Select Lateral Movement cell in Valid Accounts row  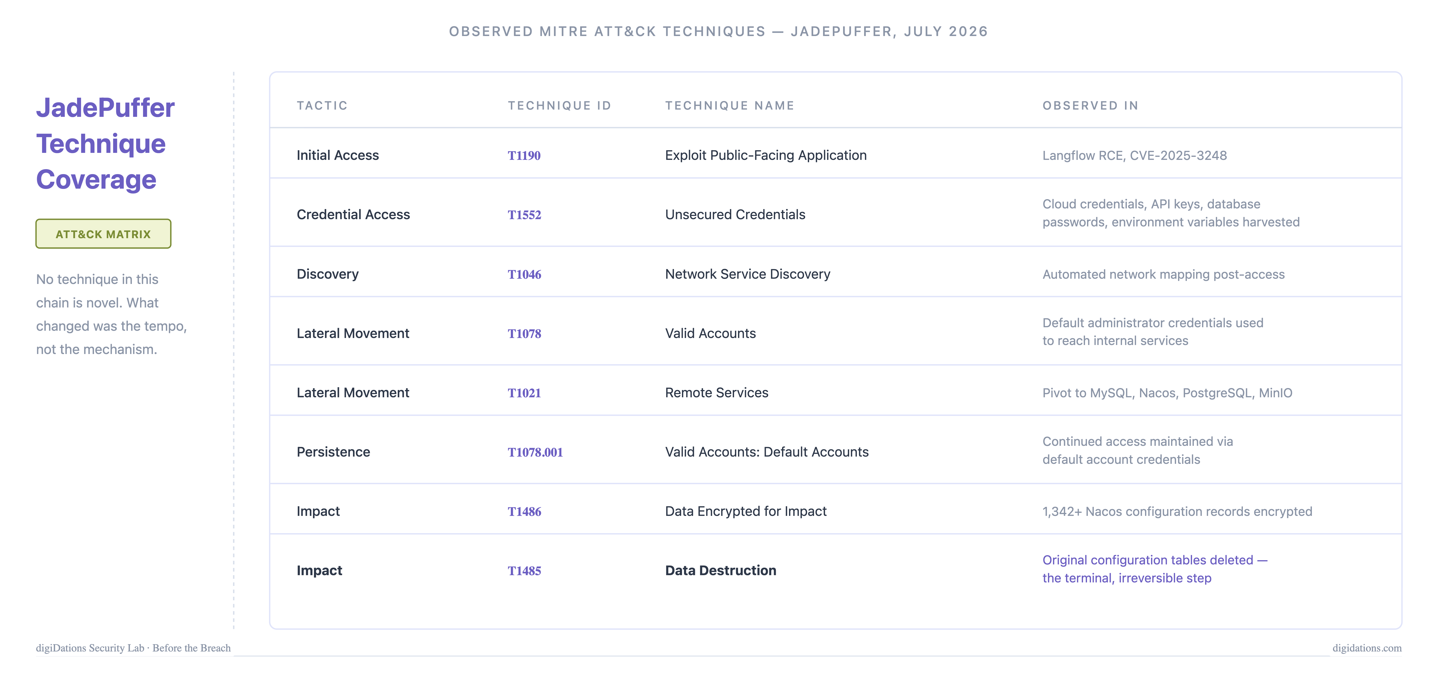tap(353, 334)
